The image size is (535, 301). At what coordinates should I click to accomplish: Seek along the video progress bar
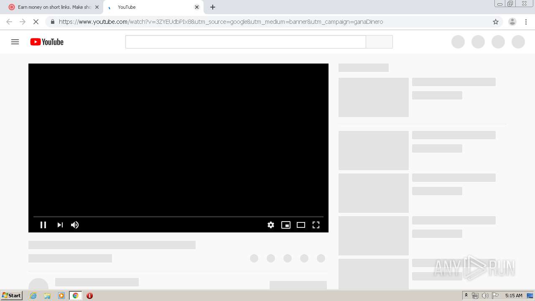pos(178,217)
